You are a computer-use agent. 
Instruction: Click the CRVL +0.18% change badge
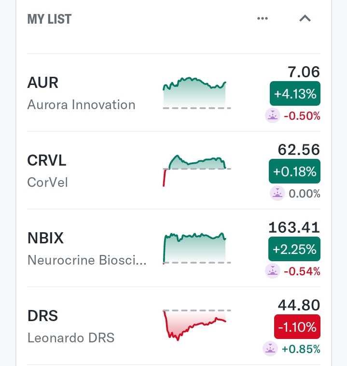pyautogui.click(x=294, y=171)
